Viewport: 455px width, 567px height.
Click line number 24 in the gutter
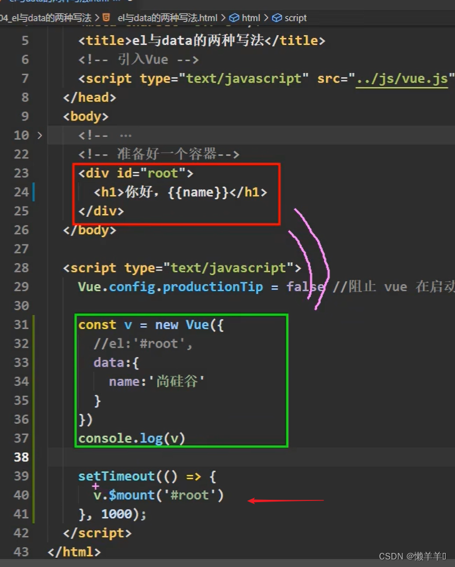point(22,192)
